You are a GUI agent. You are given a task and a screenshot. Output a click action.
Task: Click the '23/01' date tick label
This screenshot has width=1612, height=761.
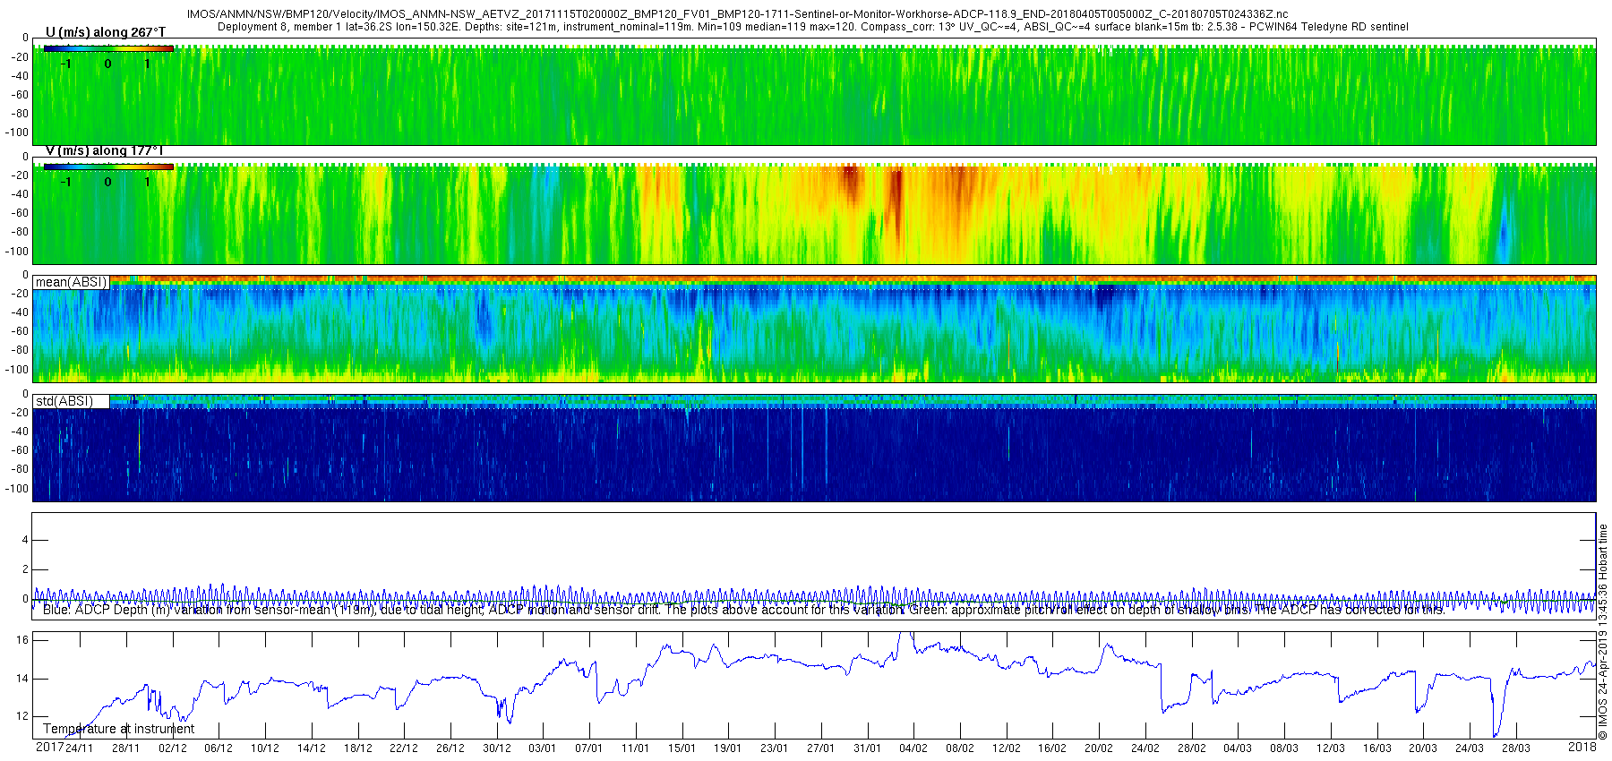775,748
